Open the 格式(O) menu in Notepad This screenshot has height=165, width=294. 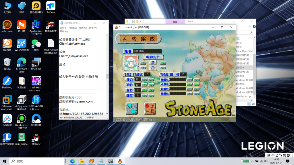coord(83,28)
